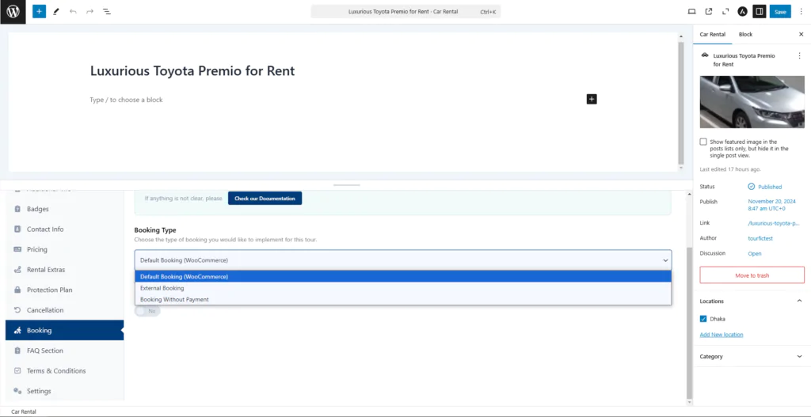Switch to the device preview laptop icon
This screenshot has height=417, width=811.
coord(691,11)
